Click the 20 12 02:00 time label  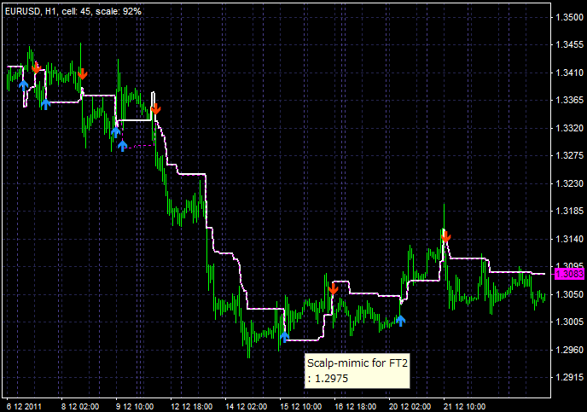tap(410, 406)
